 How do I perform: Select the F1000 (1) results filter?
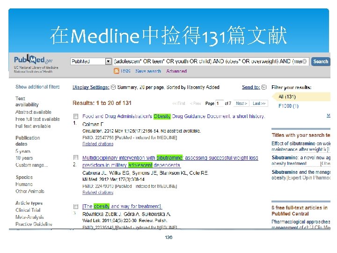288,106
